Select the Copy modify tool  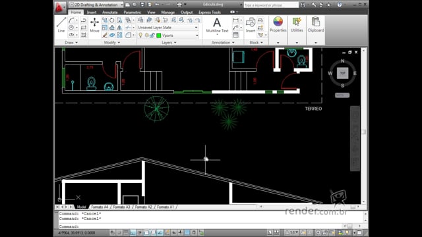click(104, 20)
